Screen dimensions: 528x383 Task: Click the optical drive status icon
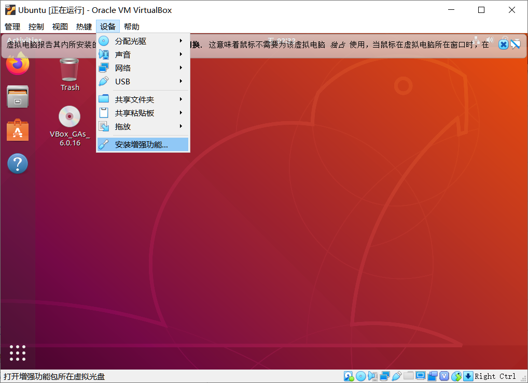click(x=360, y=376)
